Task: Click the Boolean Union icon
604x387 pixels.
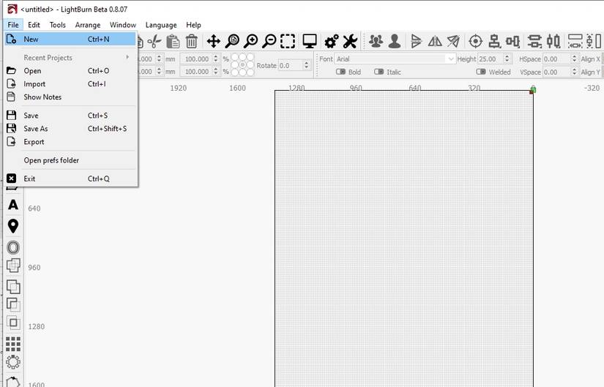Action: pos(13,287)
